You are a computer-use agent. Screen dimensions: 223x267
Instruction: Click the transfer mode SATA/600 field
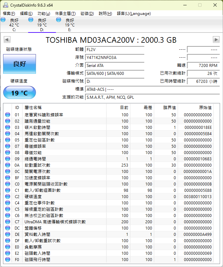[115, 74]
